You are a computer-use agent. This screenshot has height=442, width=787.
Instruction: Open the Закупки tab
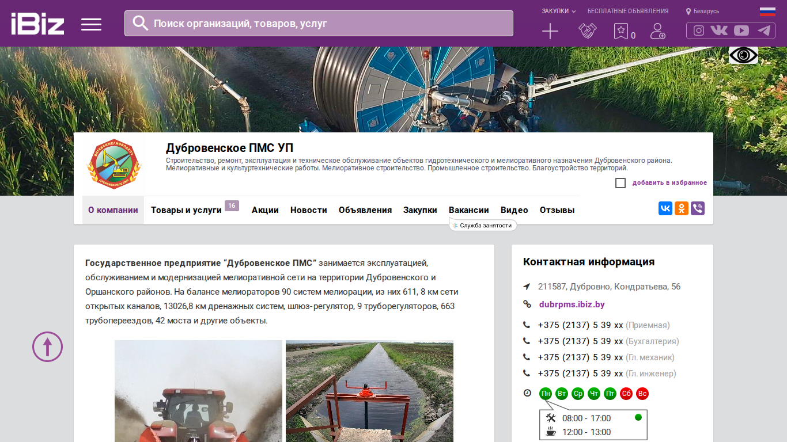pos(420,210)
